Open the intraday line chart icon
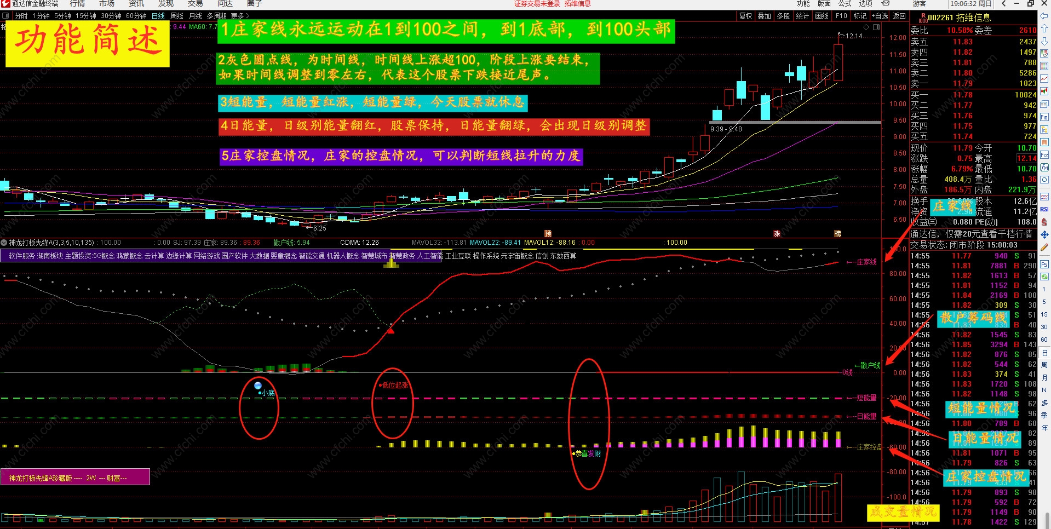The width and height of the screenshot is (1051, 529). [x=1044, y=79]
